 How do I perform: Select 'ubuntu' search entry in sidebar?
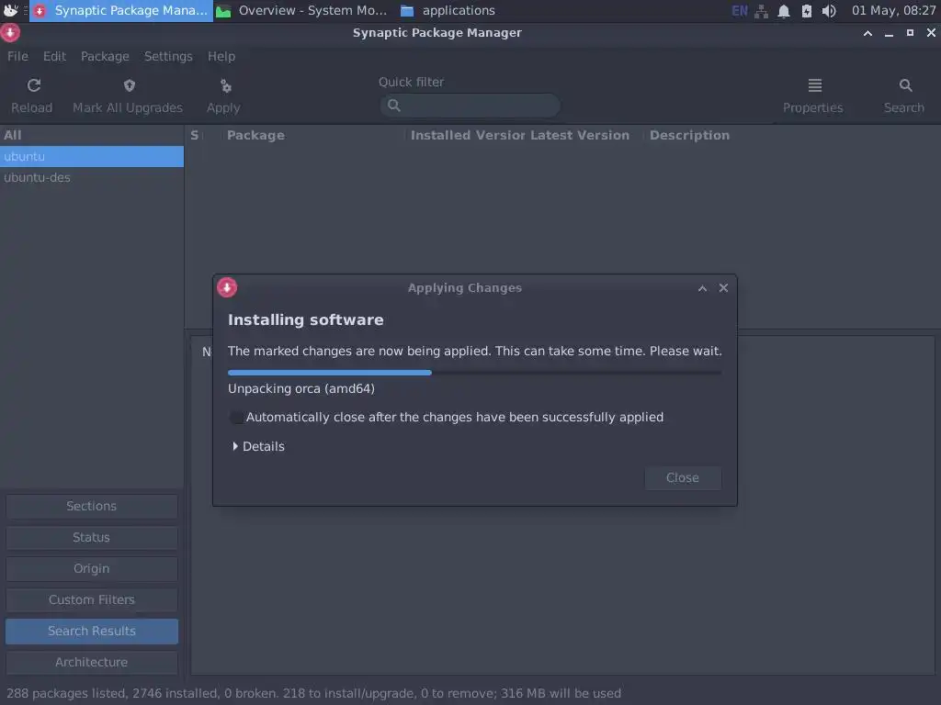tap(92, 156)
